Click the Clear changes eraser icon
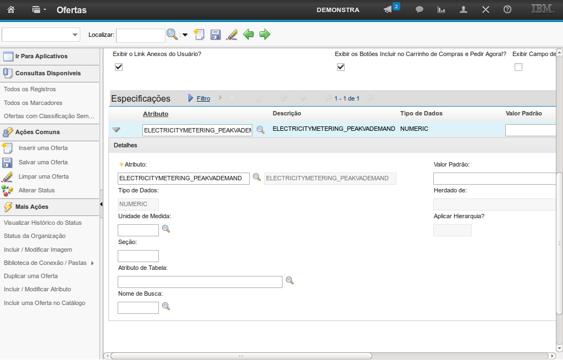Image resolution: width=563 pixels, height=360 pixels. [x=232, y=35]
